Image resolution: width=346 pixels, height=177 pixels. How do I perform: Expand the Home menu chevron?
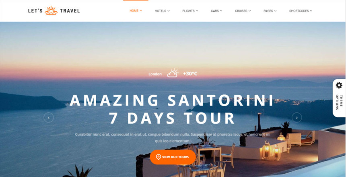[x=141, y=10]
